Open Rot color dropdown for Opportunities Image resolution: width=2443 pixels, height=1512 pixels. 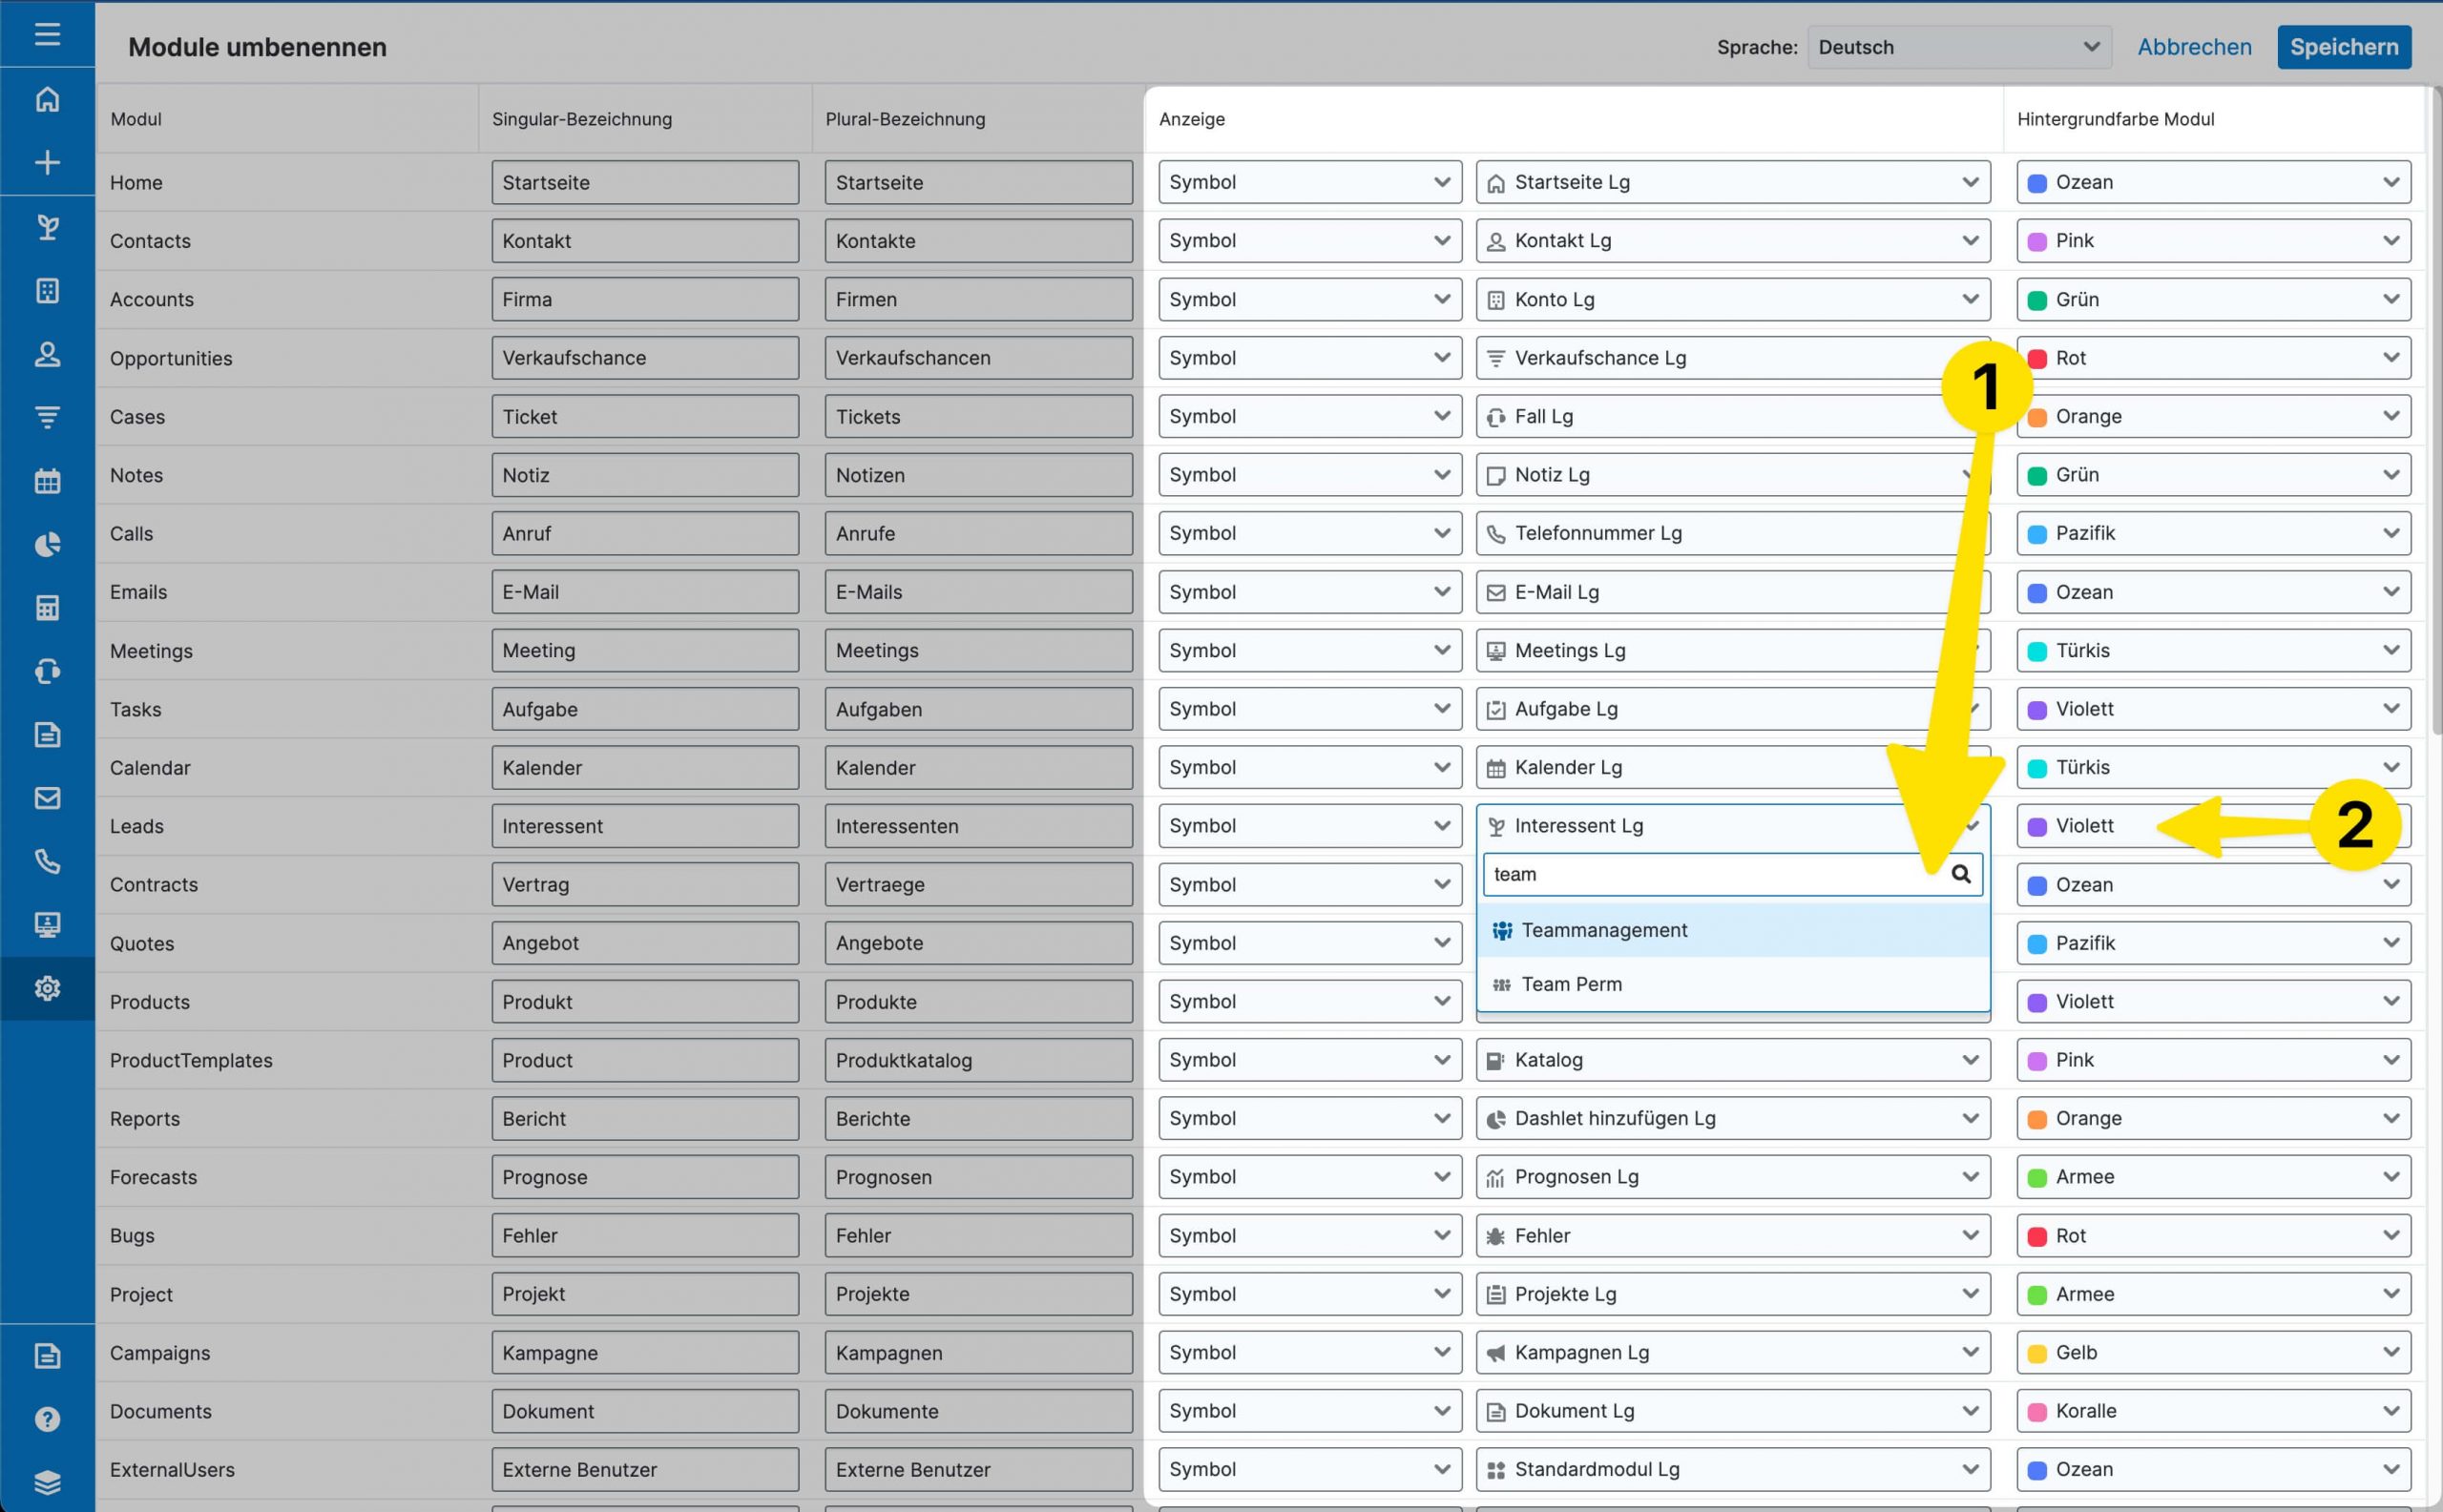[x=2212, y=358]
